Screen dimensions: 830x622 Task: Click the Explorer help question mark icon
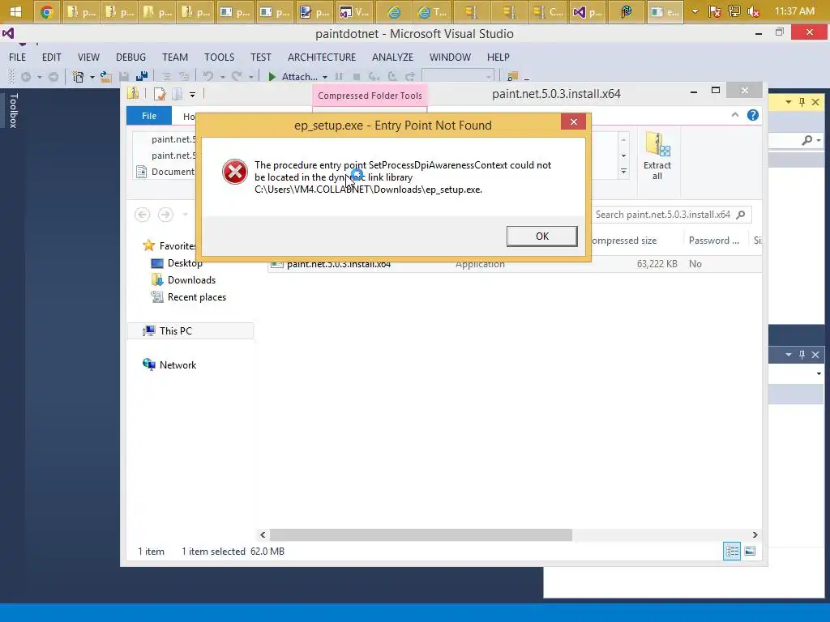tap(753, 115)
